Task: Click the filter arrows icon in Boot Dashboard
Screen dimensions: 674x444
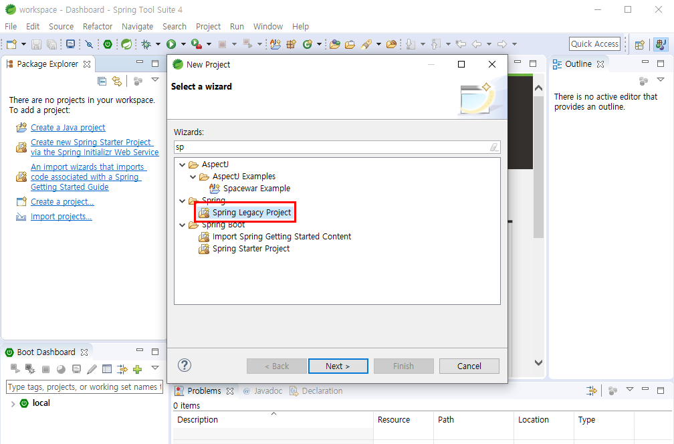Action: coord(122,369)
